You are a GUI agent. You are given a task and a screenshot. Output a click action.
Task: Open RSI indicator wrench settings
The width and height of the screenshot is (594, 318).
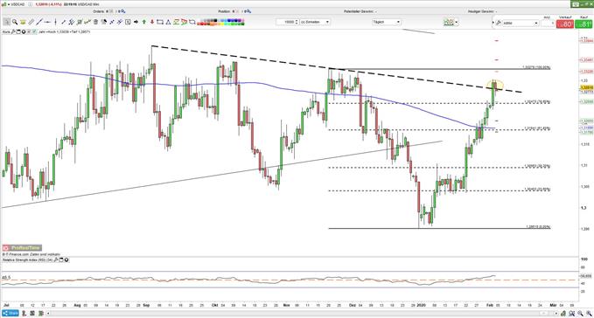click(x=56, y=260)
